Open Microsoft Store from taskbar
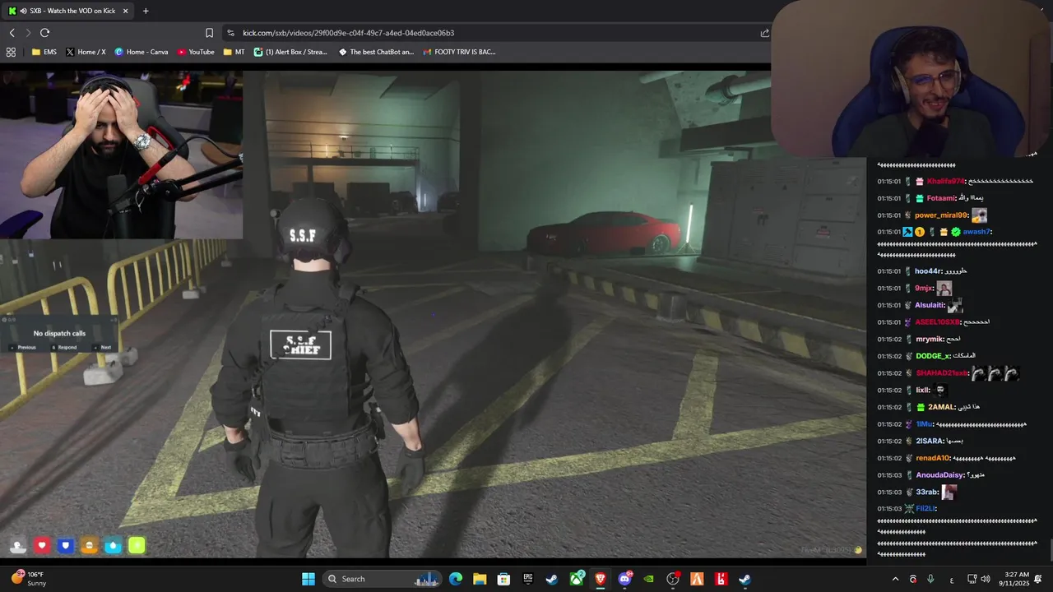 (503, 579)
